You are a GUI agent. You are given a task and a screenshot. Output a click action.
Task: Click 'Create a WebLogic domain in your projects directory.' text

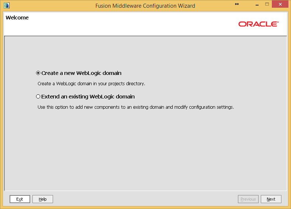coord(91,84)
